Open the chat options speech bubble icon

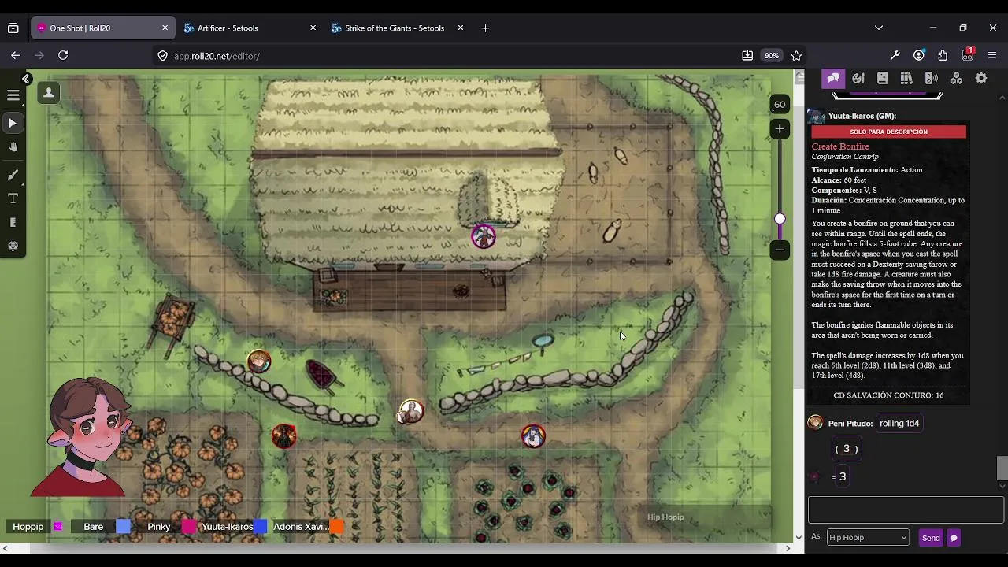click(x=954, y=538)
